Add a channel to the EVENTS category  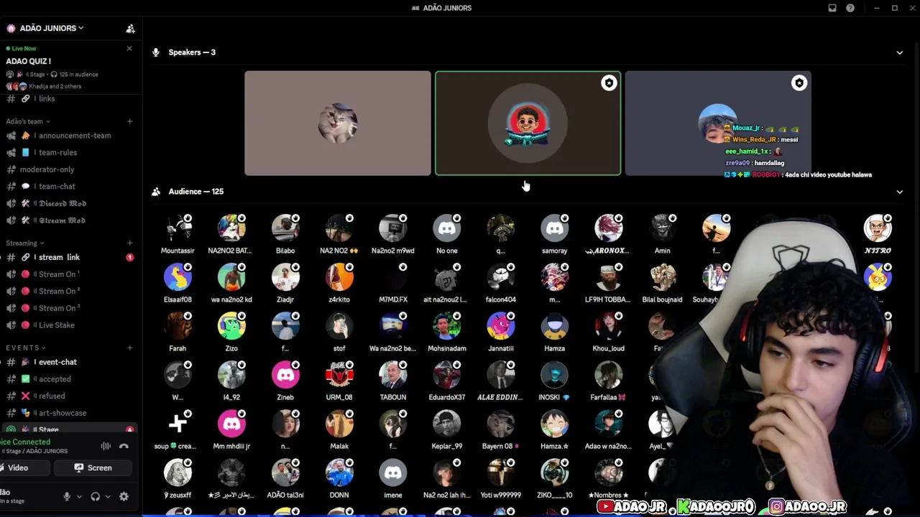(129, 348)
